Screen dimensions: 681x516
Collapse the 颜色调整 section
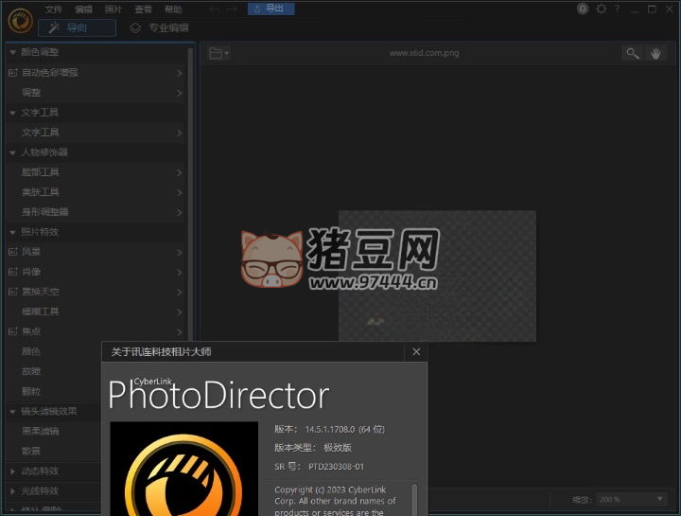[x=12, y=52]
